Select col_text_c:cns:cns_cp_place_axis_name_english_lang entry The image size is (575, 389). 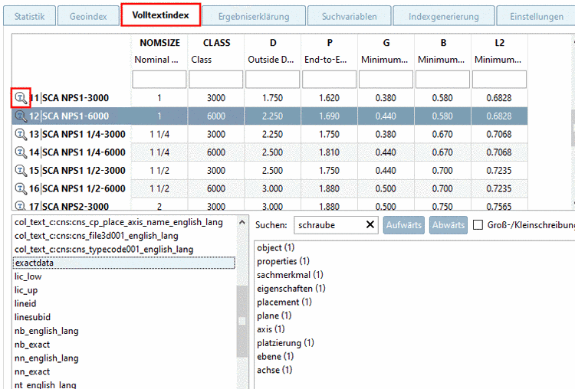pyautogui.click(x=118, y=222)
